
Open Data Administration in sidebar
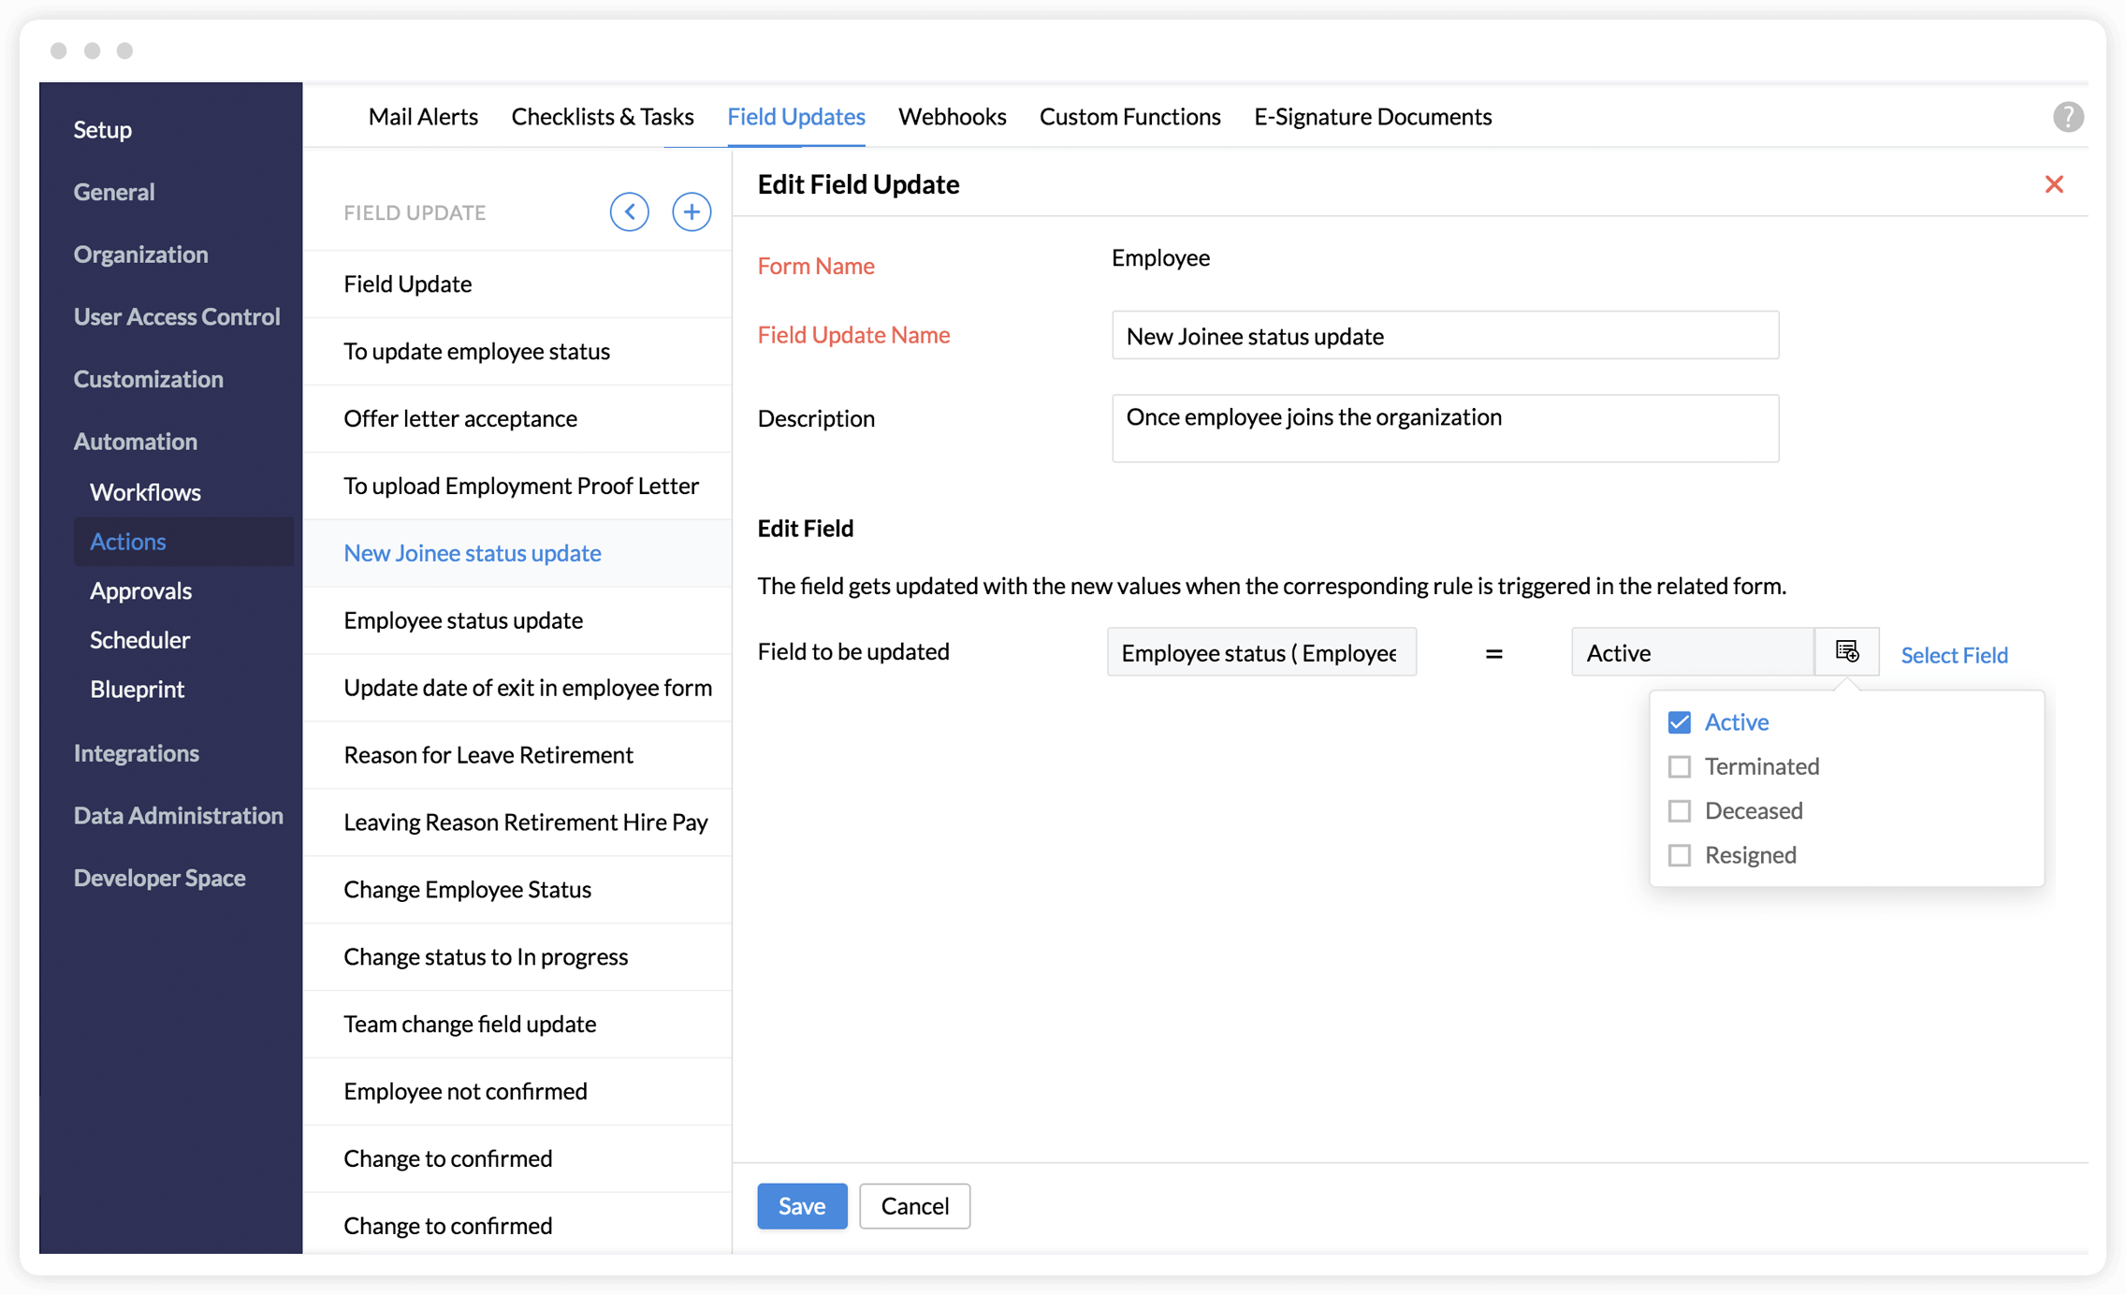(x=178, y=816)
